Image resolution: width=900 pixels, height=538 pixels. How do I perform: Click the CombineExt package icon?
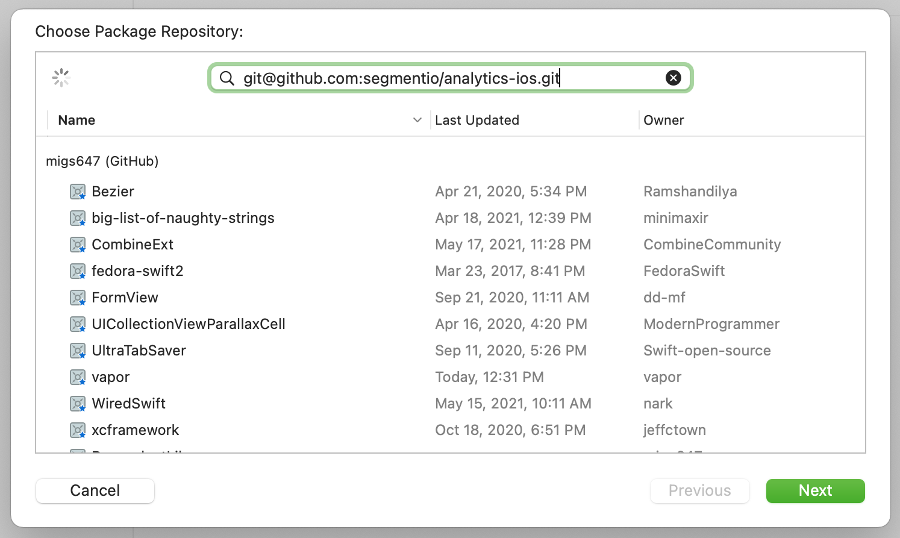pyautogui.click(x=78, y=245)
